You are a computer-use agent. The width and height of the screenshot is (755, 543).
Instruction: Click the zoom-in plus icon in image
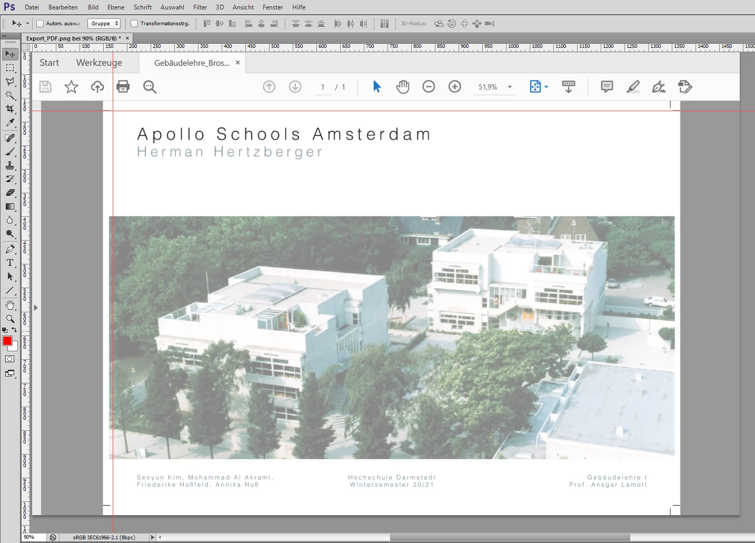click(x=455, y=86)
